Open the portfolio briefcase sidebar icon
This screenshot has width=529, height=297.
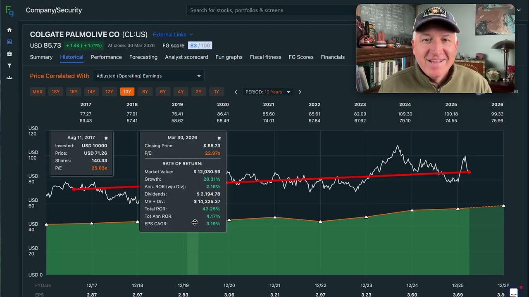(x=10, y=54)
